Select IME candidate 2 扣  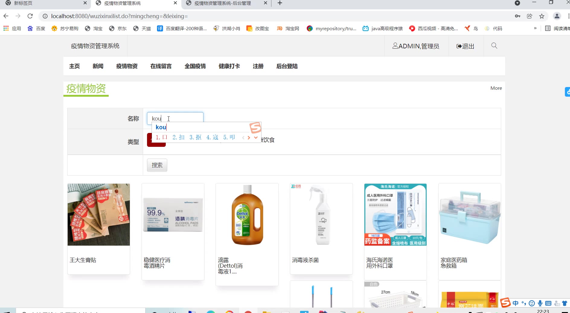178,137
